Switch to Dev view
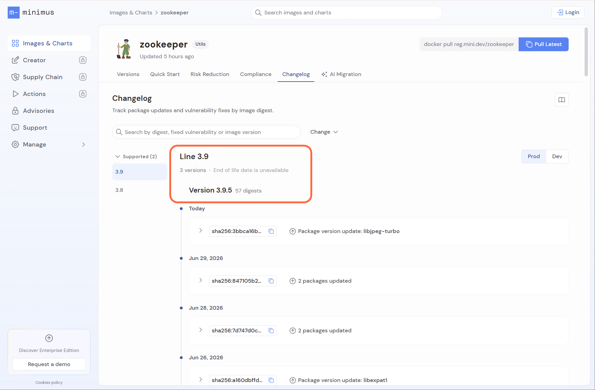595x390 pixels. tap(557, 156)
